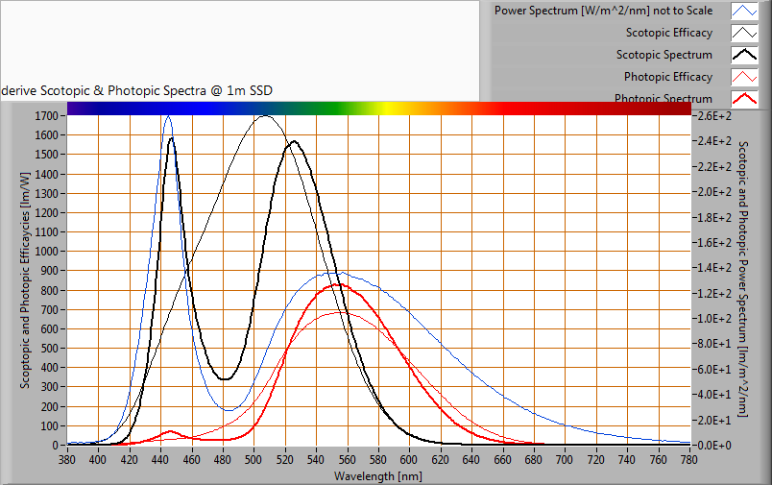Click the x-axis minimum value 380

pyautogui.click(x=67, y=460)
